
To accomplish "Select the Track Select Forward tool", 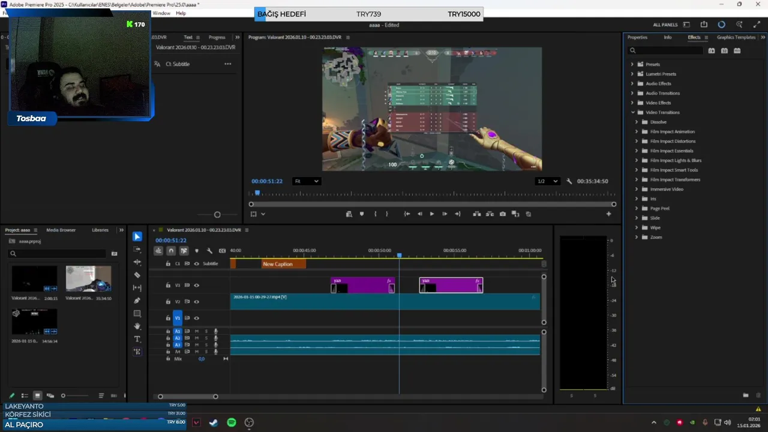I will (137, 249).
